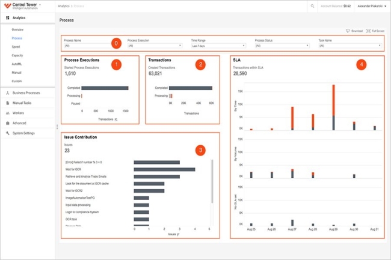Open the AutoML analytics page
391x260 pixels.
point(17,63)
